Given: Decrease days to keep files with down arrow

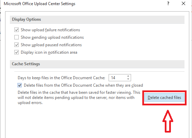Looking at the screenshot, I should coord(128,79).
